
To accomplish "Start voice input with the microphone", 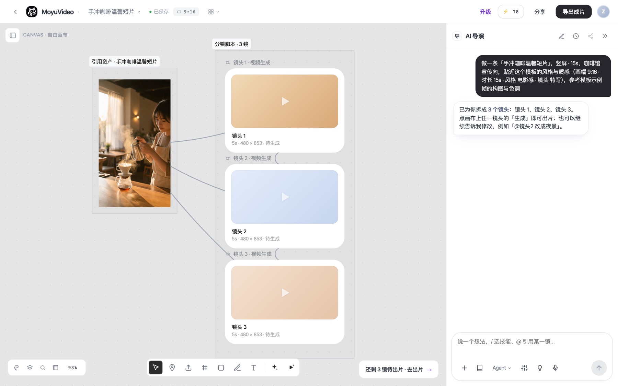I will (x=555, y=368).
